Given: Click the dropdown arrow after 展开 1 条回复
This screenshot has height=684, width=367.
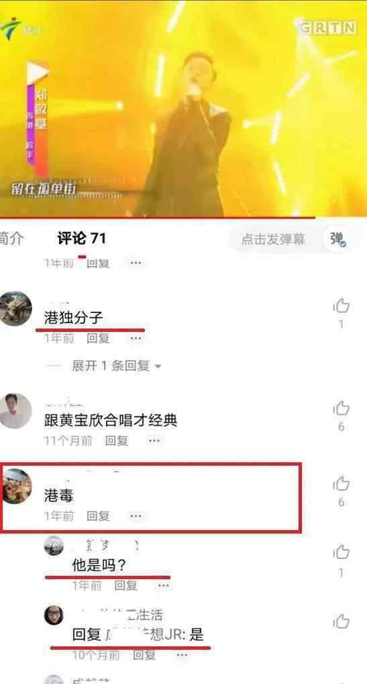Looking at the screenshot, I should pyautogui.click(x=158, y=366).
